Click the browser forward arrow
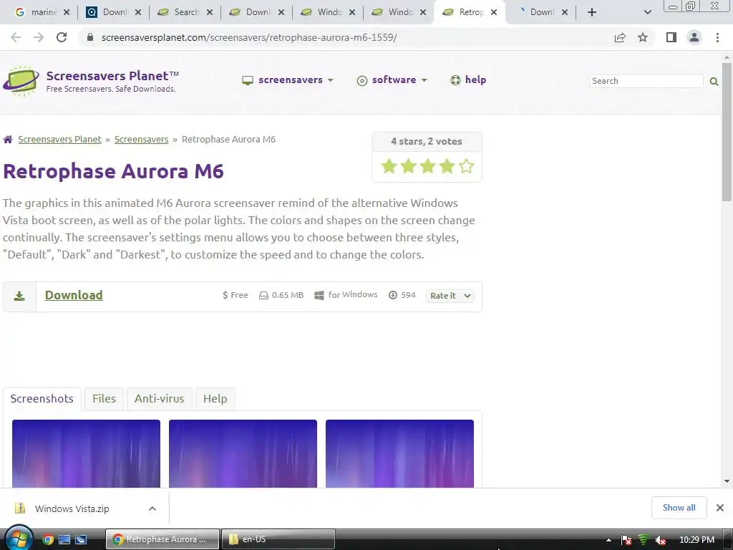Image resolution: width=733 pixels, height=550 pixels. [39, 37]
